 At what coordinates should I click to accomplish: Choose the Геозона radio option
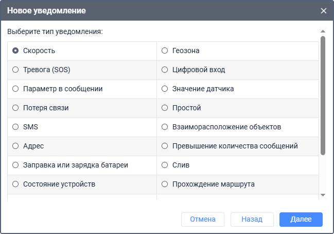tap(165, 51)
